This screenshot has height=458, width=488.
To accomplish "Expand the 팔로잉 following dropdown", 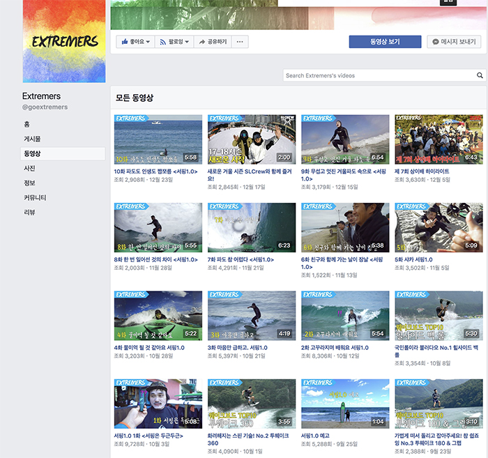I will coord(173,42).
